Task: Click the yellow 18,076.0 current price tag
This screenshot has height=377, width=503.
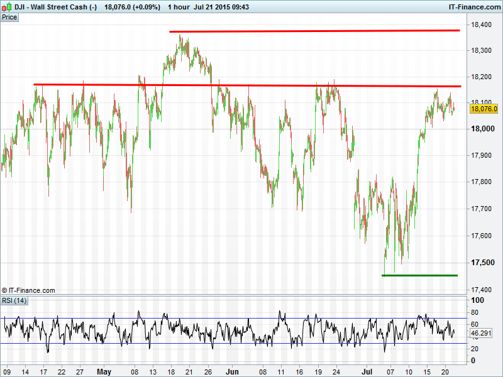Action: pos(483,109)
